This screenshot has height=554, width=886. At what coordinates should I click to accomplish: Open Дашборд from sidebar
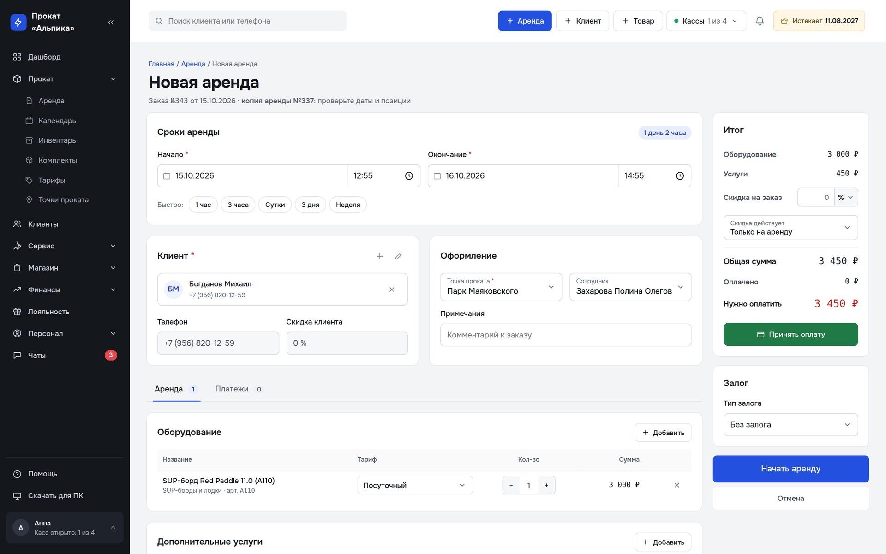(x=65, y=57)
